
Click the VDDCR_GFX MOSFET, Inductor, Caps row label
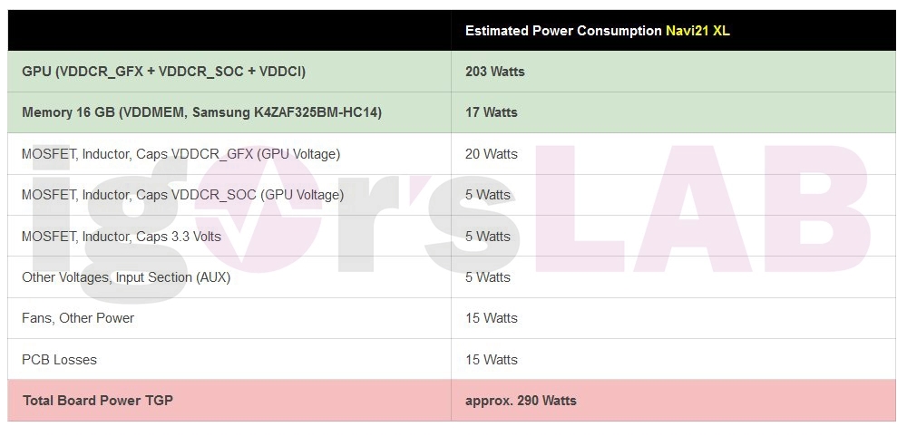[180, 154]
